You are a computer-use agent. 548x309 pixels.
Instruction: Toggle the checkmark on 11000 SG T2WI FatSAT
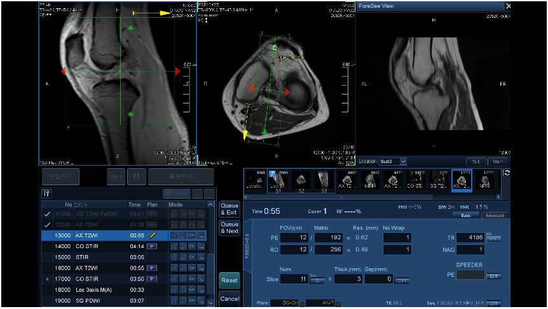pos(46,214)
